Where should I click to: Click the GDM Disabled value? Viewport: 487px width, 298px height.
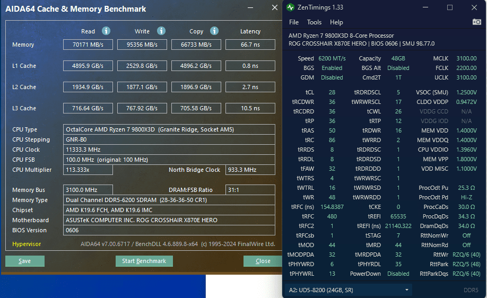click(332, 77)
